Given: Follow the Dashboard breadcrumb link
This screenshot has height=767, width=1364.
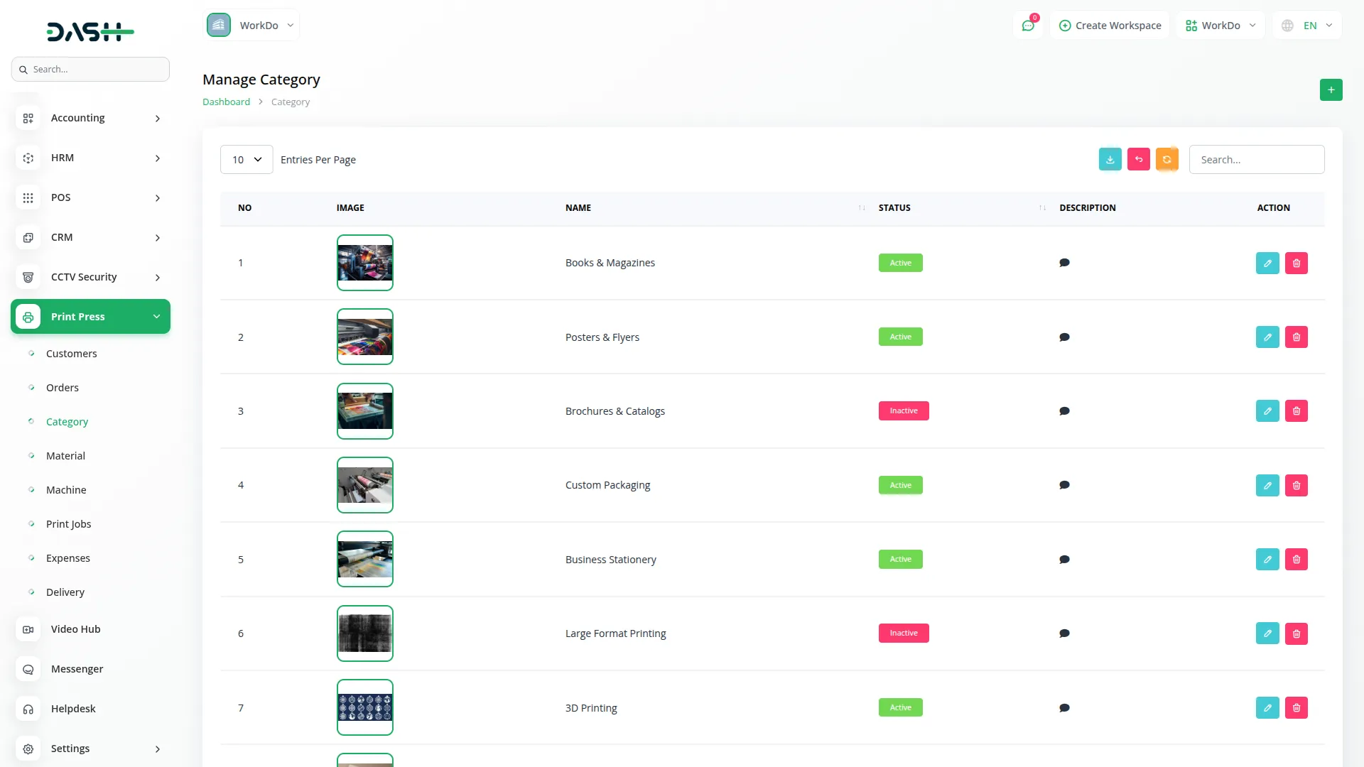Looking at the screenshot, I should point(226,102).
